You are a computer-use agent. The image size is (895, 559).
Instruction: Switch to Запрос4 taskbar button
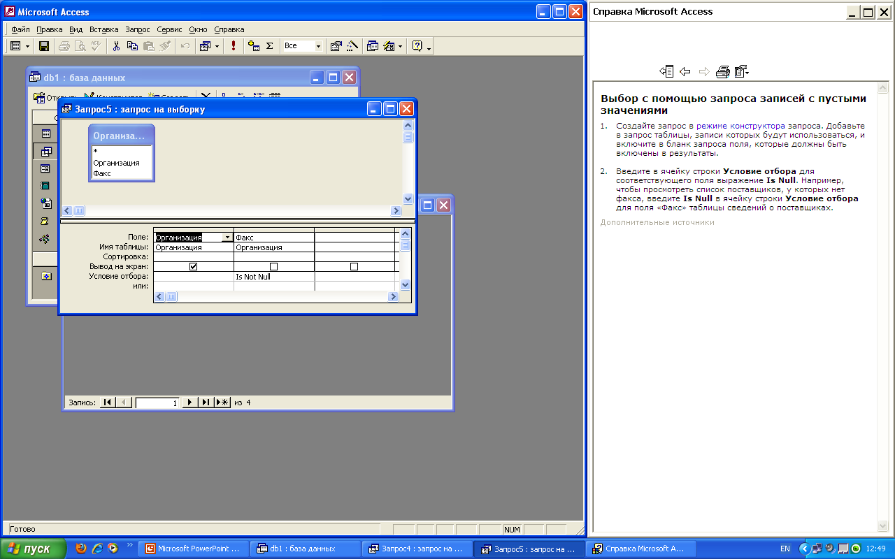point(417,549)
